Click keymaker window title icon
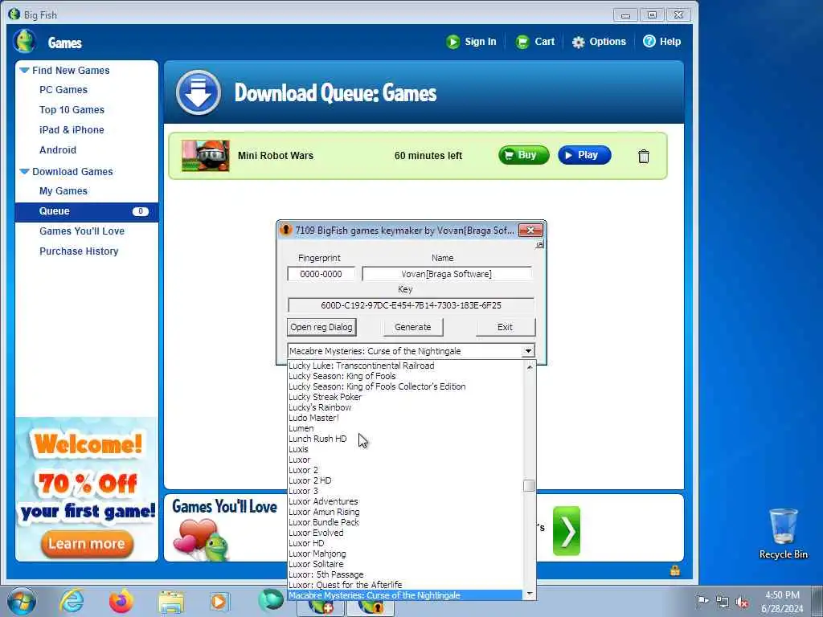Image resolution: width=823 pixels, height=617 pixels. click(285, 230)
